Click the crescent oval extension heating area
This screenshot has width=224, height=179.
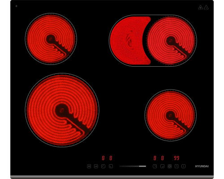click(x=129, y=41)
